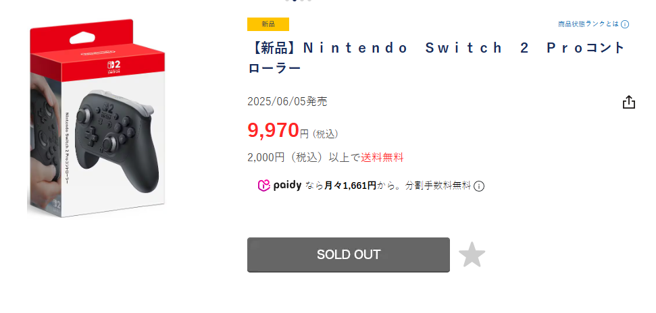Click the paidy brand name text
The height and width of the screenshot is (313, 656).
pos(287,186)
